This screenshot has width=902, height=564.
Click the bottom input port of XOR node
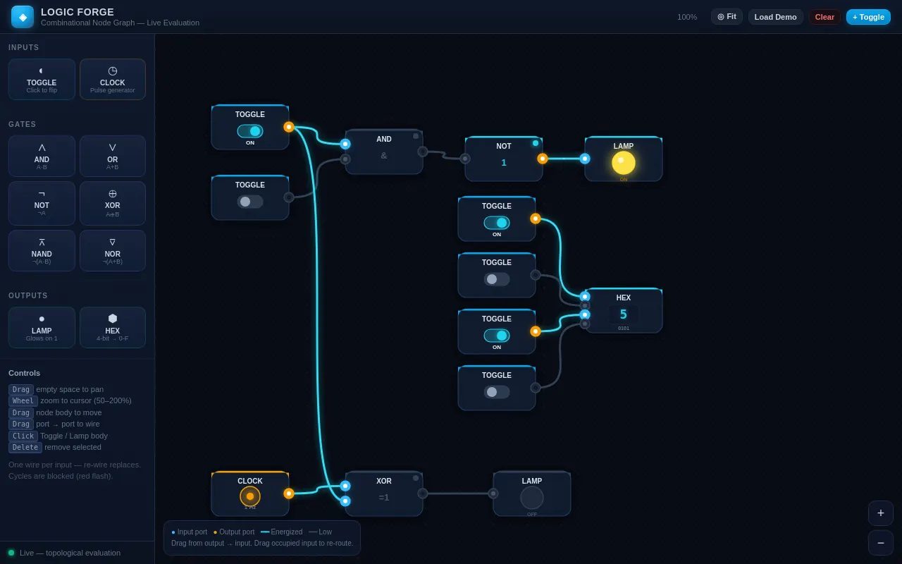click(345, 501)
